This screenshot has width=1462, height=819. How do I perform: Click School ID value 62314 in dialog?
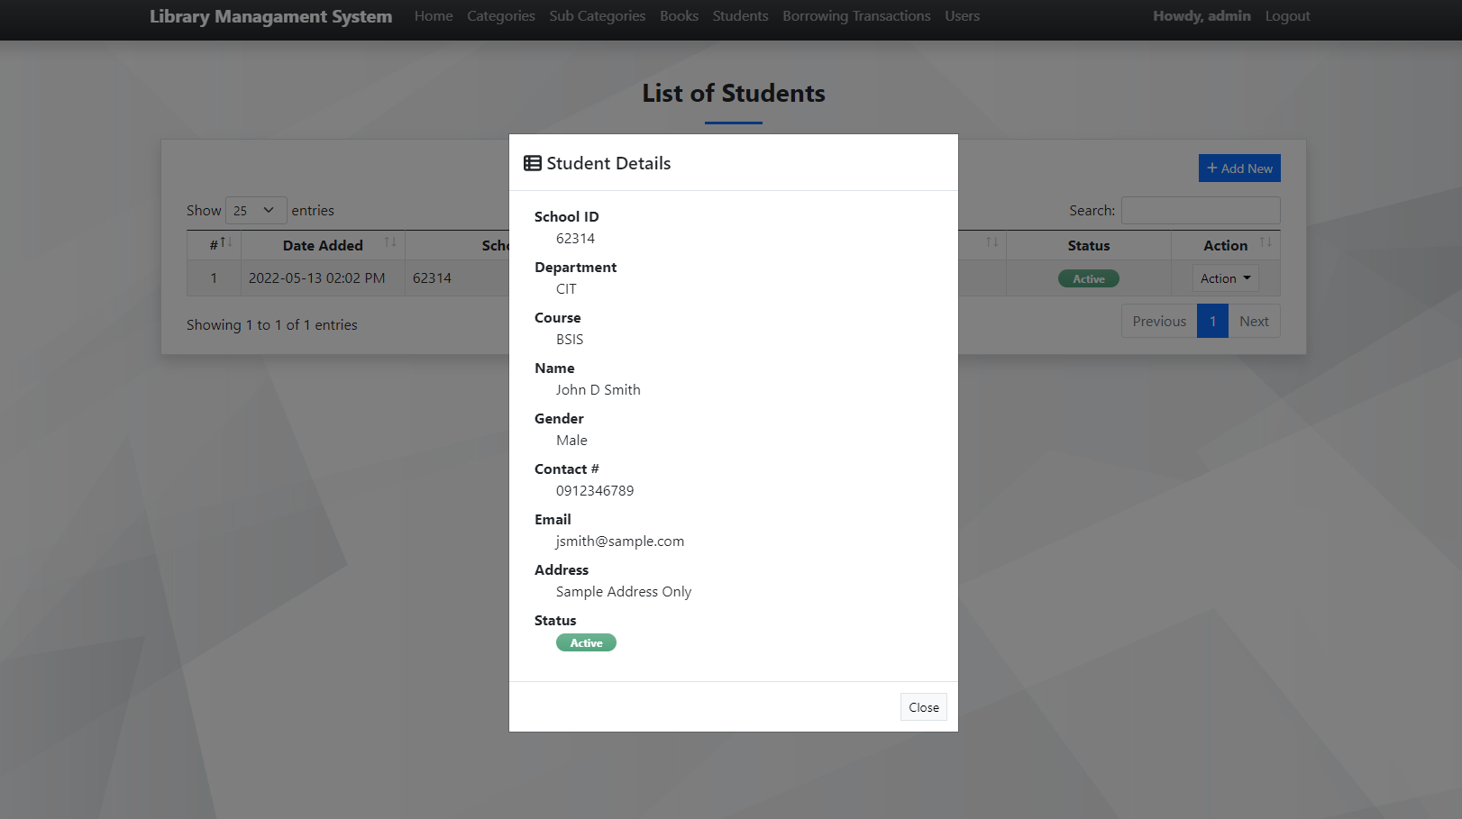tap(575, 239)
